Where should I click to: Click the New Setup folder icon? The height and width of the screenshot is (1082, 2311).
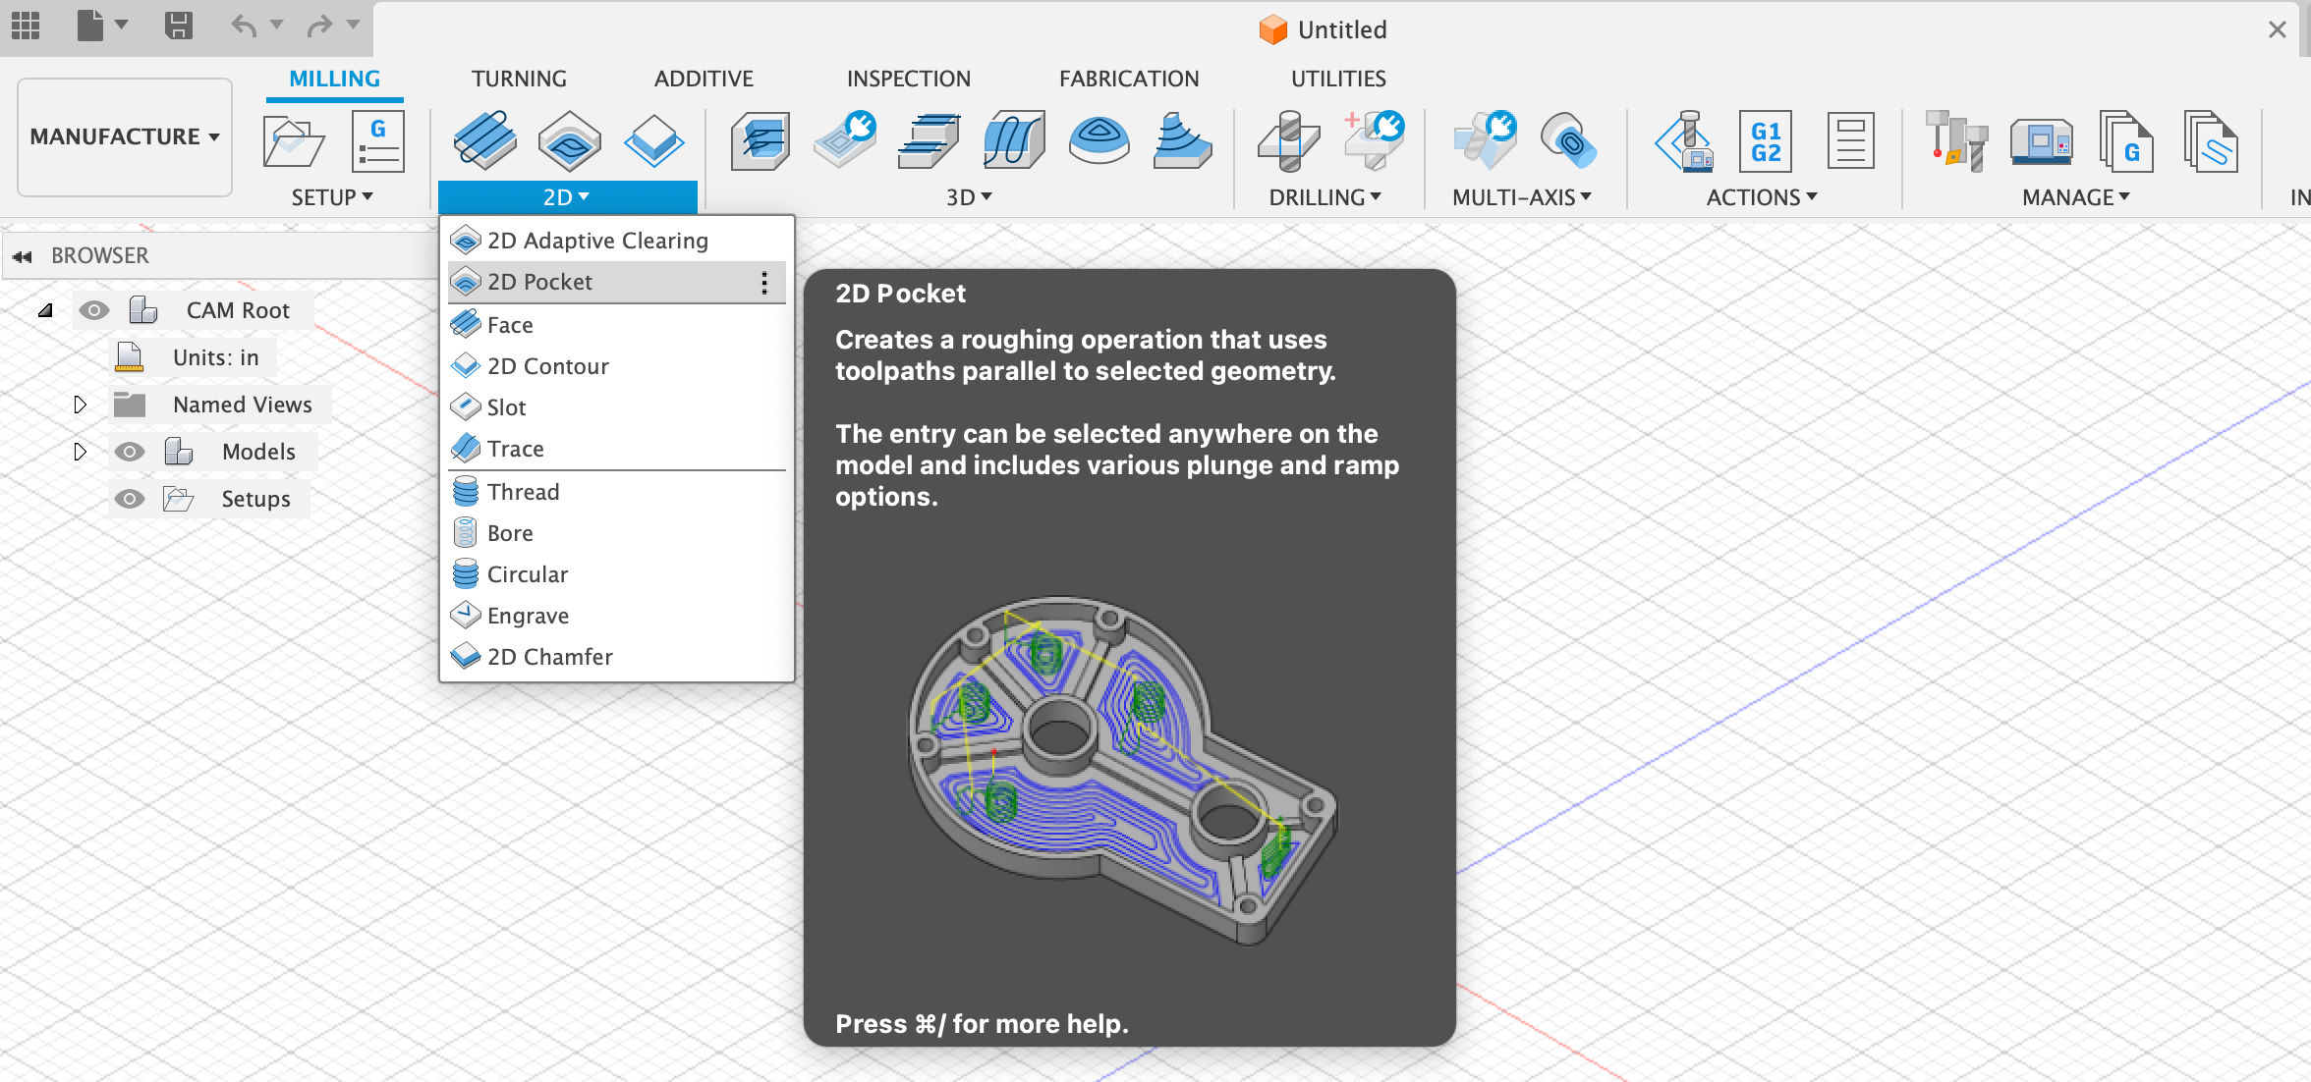pyautogui.click(x=293, y=142)
